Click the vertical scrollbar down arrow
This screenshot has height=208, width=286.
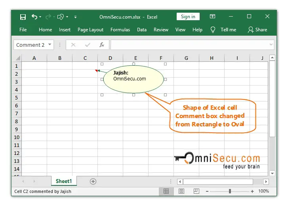pos(272,174)
